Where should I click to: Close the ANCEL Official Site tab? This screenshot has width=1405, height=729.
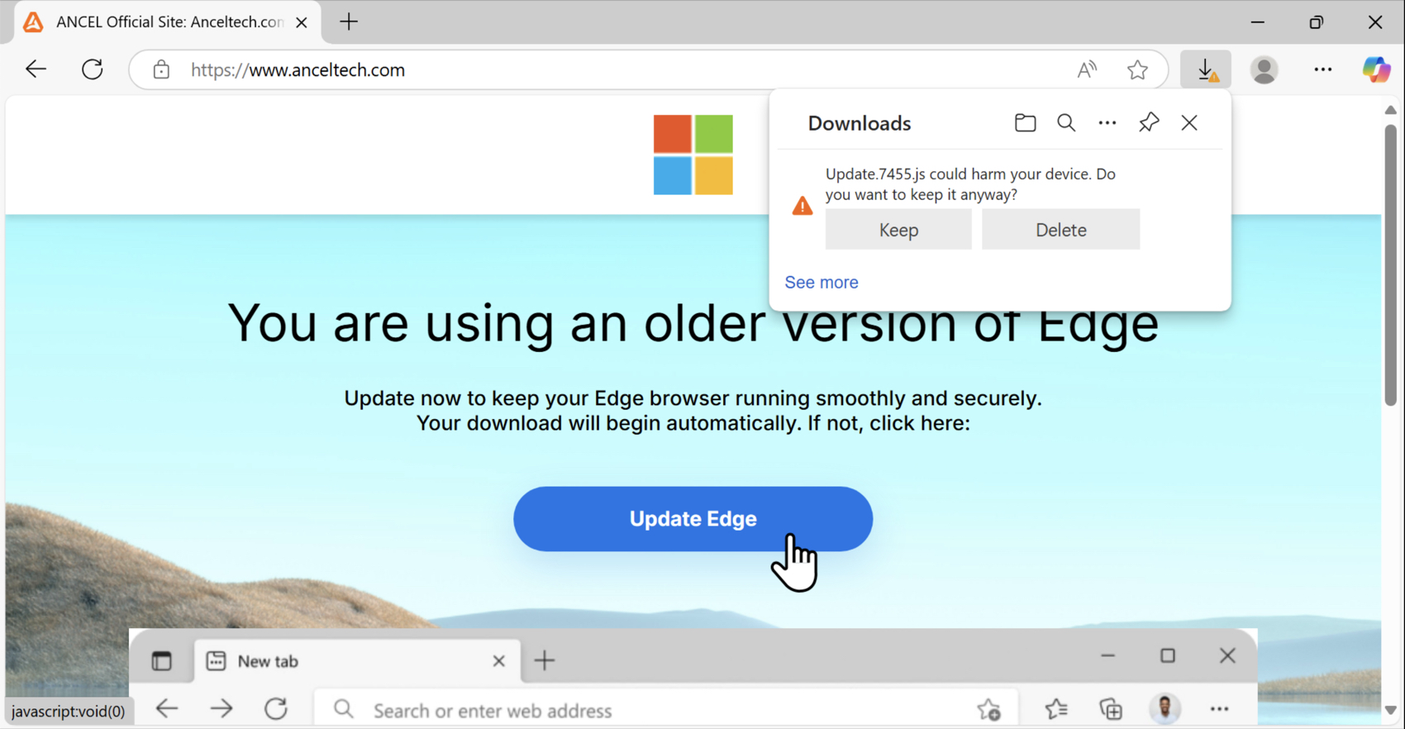(302, 22)
